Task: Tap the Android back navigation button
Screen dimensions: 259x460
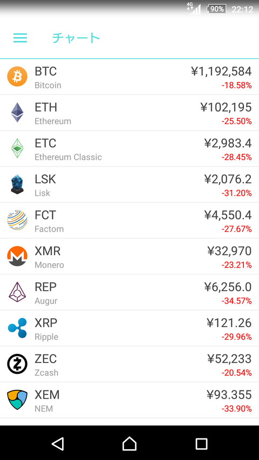Action: point(58,444)
